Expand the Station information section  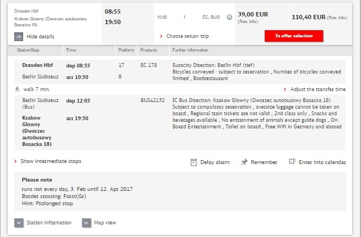pos(19,223)
